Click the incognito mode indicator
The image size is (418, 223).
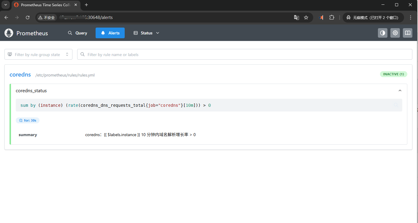coord(373,17)
